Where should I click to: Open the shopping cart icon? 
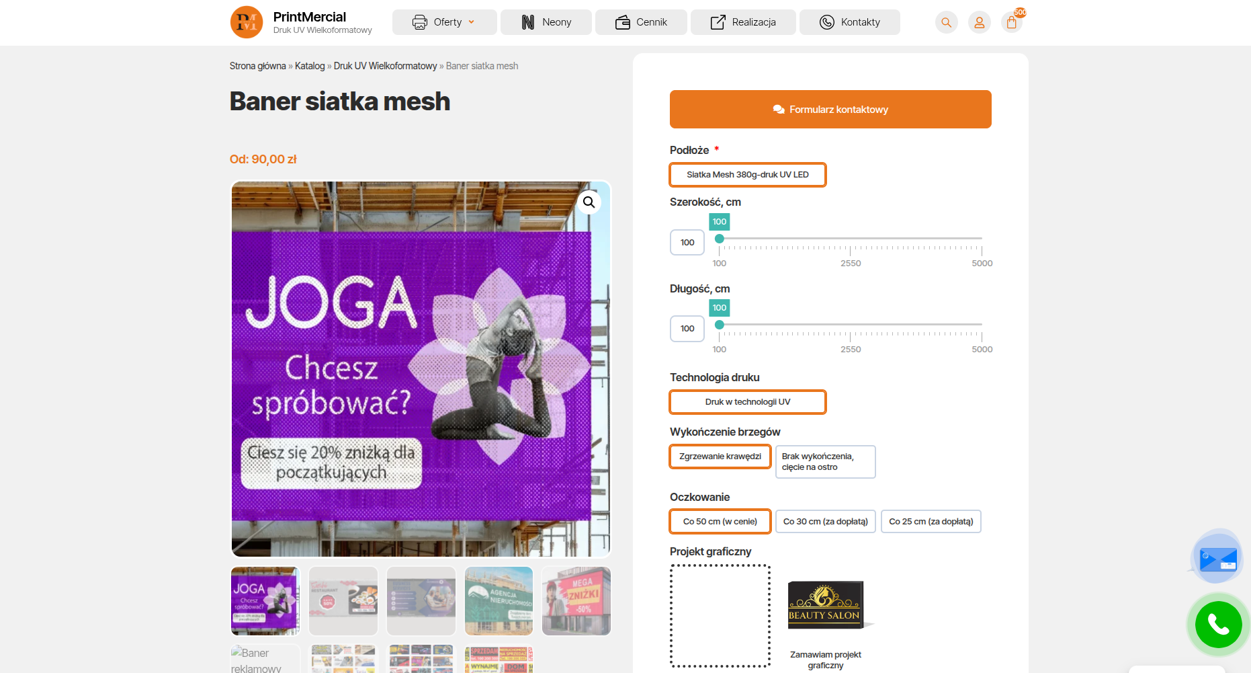pos(1011,22)
